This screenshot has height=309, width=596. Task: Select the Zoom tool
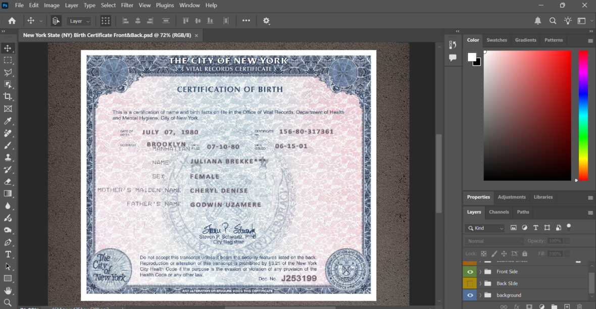(8, 302)
